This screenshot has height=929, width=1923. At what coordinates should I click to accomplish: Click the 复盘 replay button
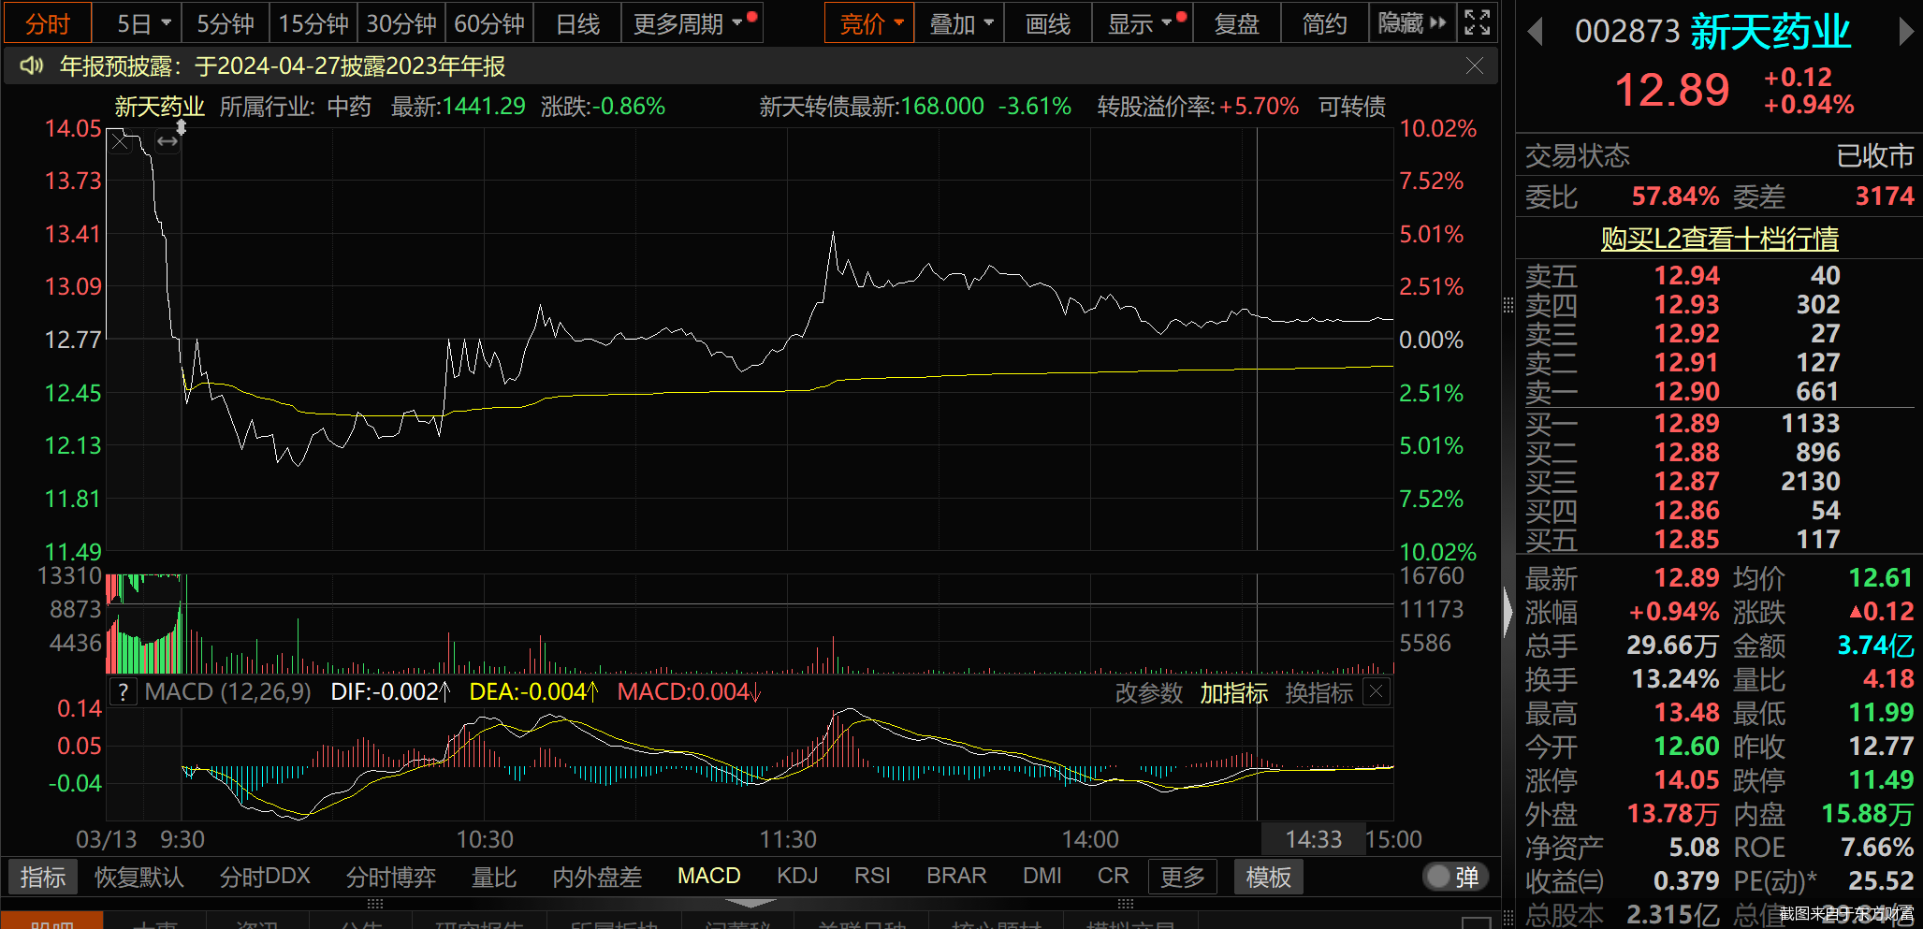tap(1236, 23)
